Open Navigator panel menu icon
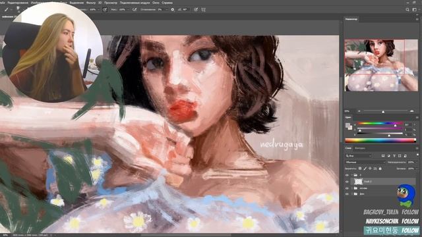This screenshot has width=422, height=237. click(x=417, y=19)
